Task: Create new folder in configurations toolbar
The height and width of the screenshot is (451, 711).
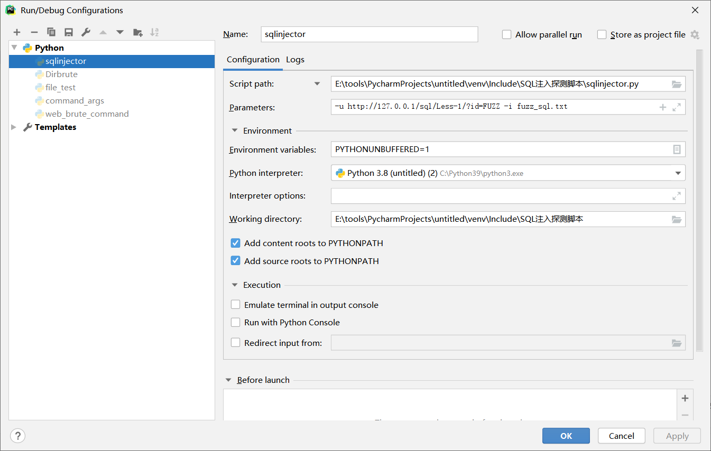Action: tap(138, 33)
